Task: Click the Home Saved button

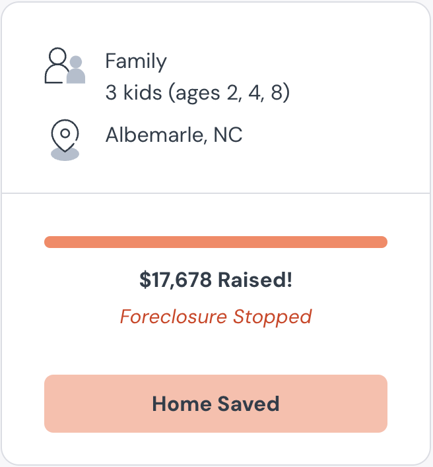Action: [216, 404]
